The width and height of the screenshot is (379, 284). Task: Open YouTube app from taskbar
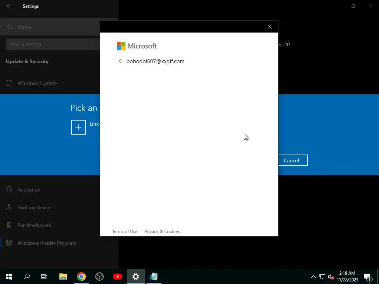tap(117, 277)
